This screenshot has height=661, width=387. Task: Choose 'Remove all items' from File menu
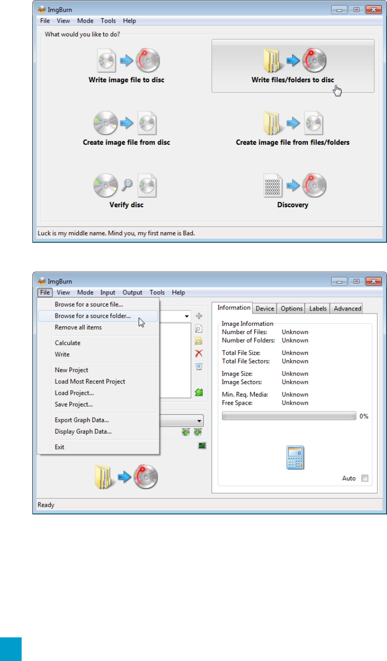[98, 327]
